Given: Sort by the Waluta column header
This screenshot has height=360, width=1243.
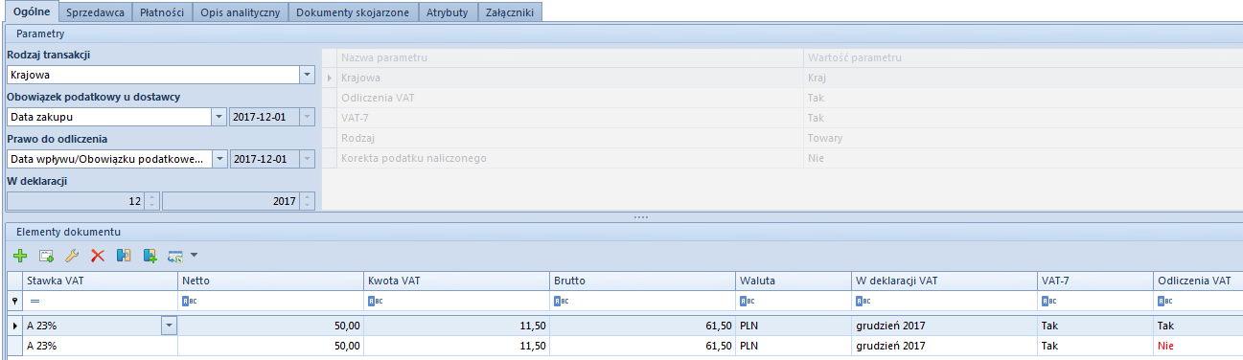Looking at the screenshot, I should point(794,281).
